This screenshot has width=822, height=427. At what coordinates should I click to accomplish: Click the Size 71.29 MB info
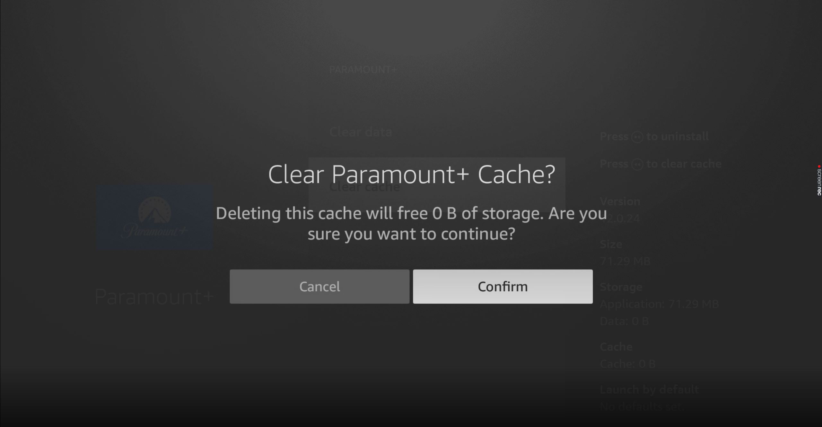(x=625, y=253)
